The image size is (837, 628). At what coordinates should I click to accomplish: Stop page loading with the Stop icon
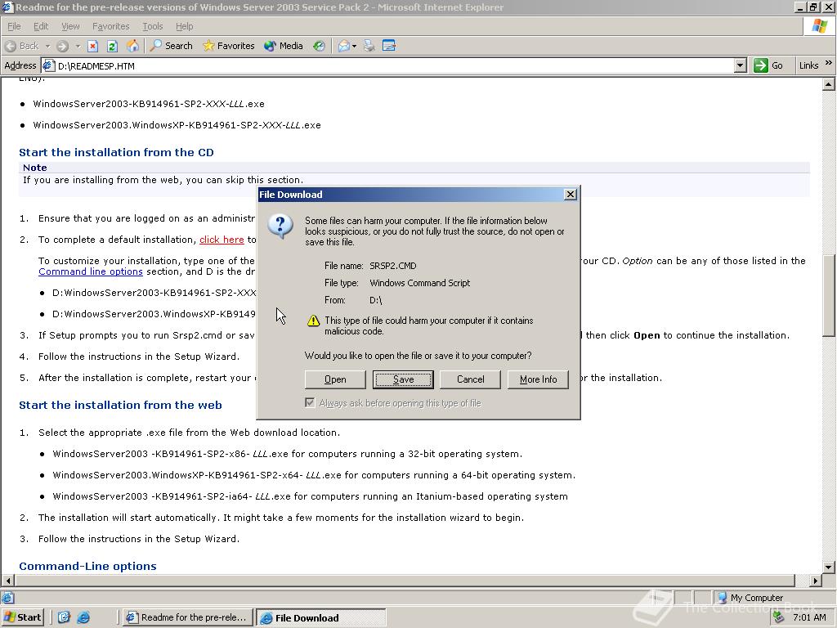(x=93, y=46)
